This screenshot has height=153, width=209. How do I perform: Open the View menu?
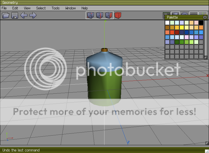27,8
